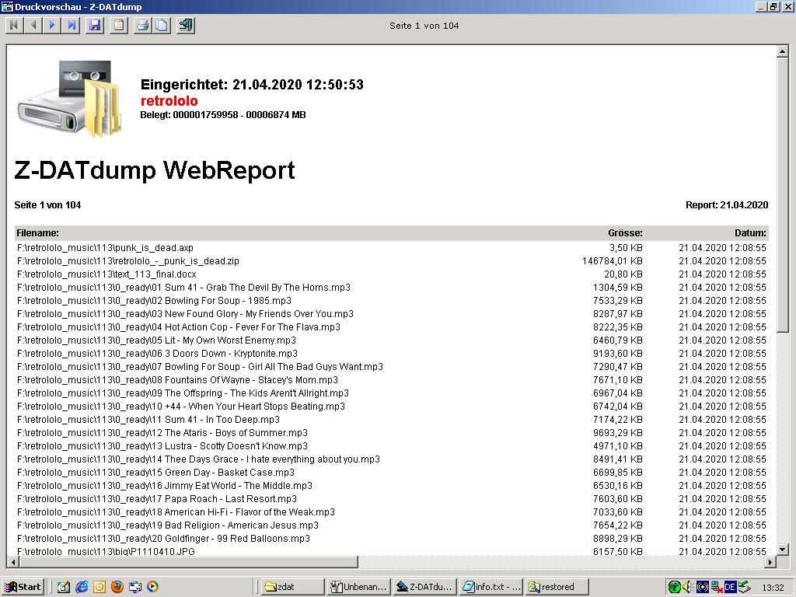796x597 pixels.
Task: Go to the first page of the preview
Action: (14, 25)
